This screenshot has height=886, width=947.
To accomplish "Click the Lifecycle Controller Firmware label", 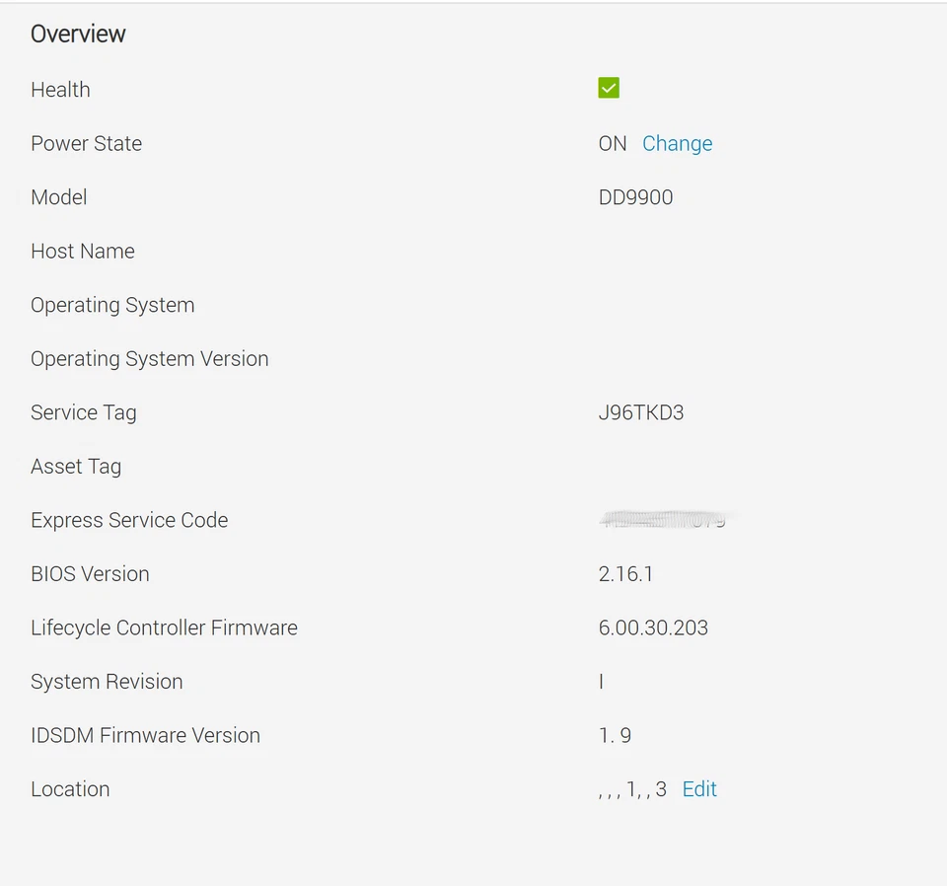I will click(164, 628).
